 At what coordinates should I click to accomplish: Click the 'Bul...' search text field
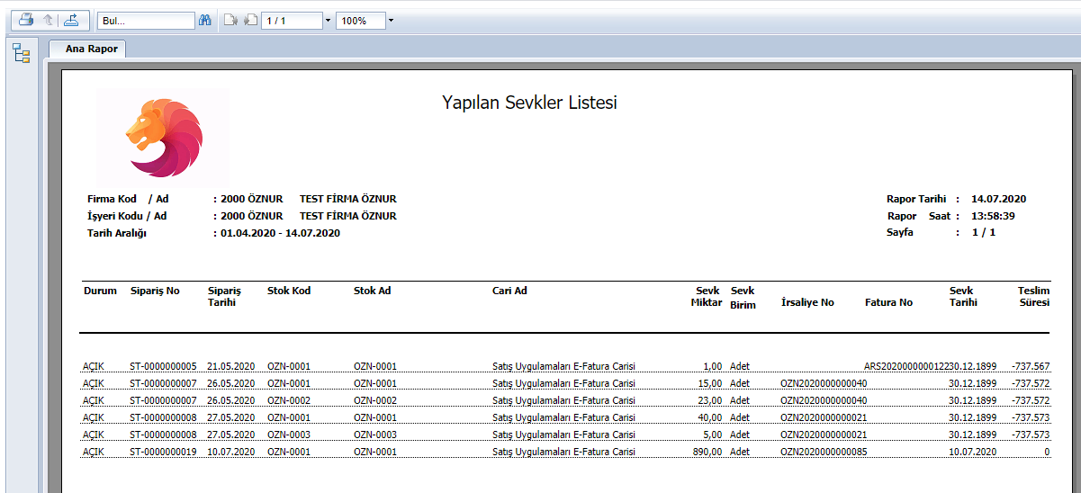(x=146, y=20)
